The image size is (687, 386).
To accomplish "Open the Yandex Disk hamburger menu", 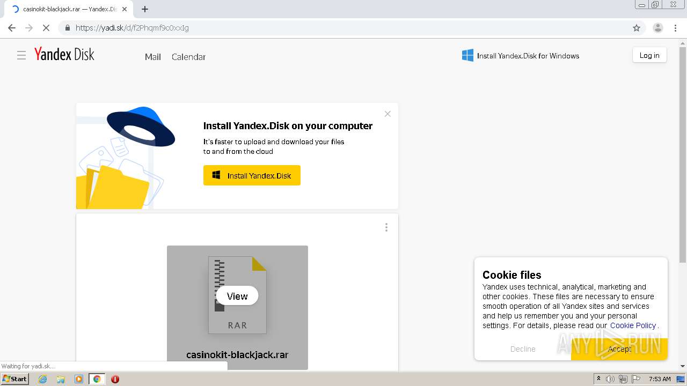I will tap(21, 55).
